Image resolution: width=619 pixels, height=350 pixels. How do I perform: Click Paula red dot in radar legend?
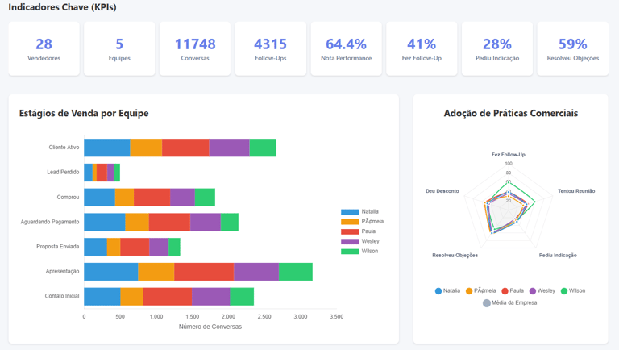pos(505,291)
